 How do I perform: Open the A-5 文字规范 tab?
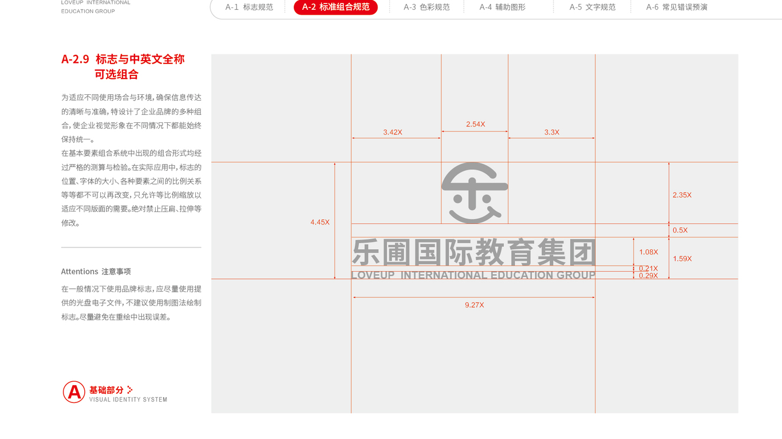pyautogui.click(x=593, y=7)
